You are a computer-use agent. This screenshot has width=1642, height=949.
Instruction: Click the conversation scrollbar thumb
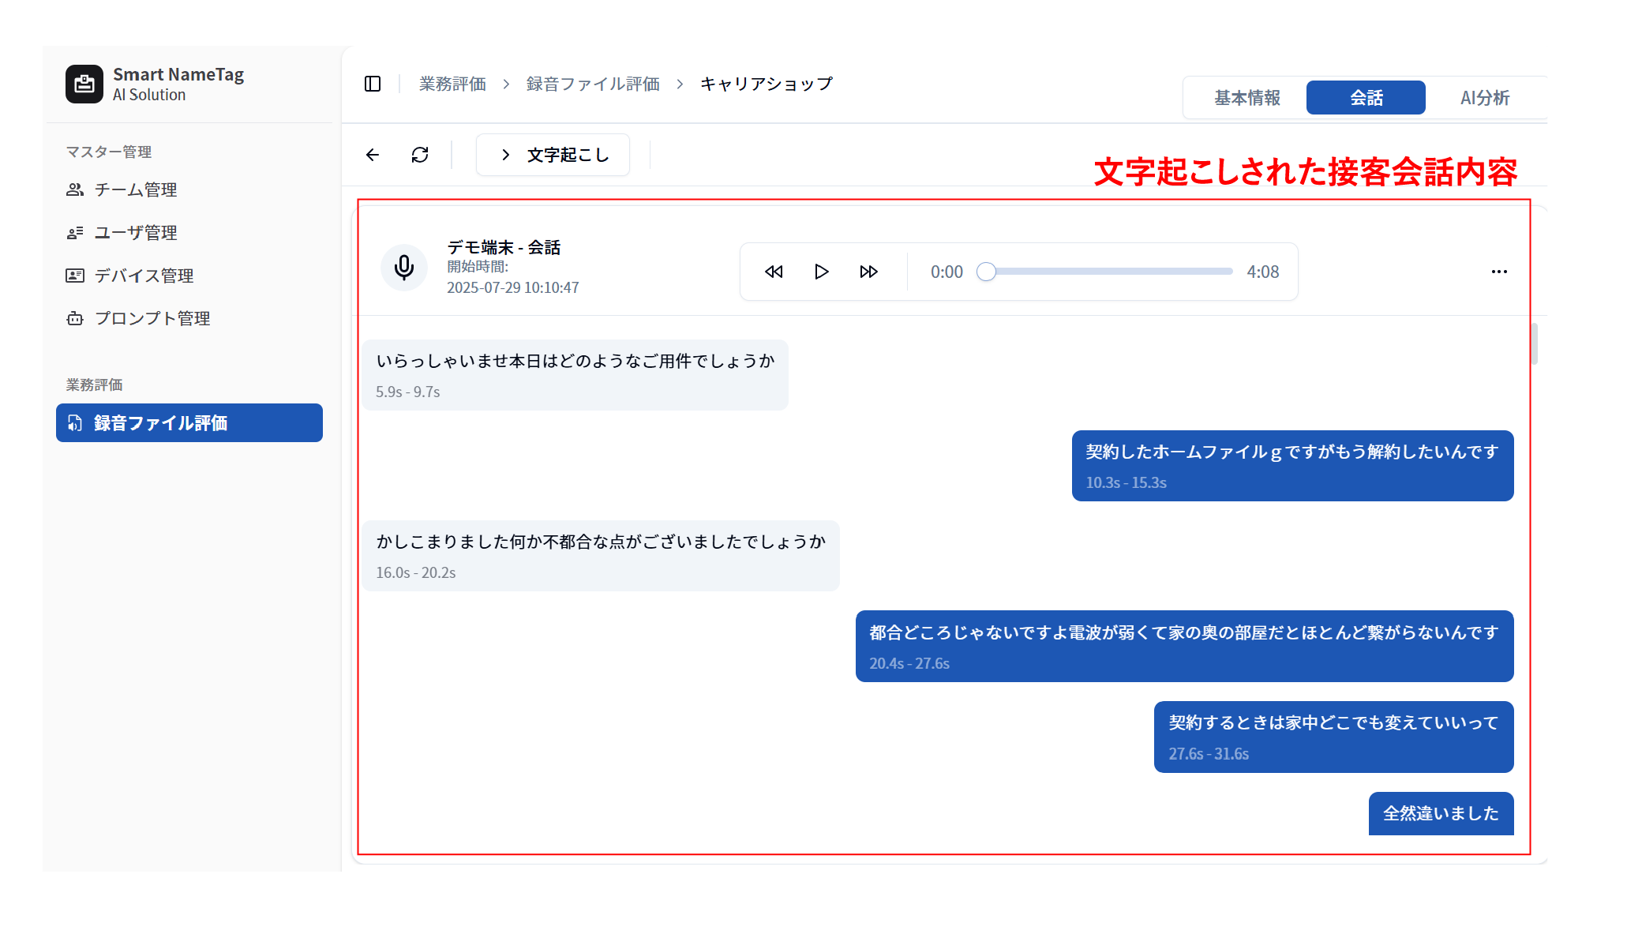pyautogui.click(x=1535, y=343)
